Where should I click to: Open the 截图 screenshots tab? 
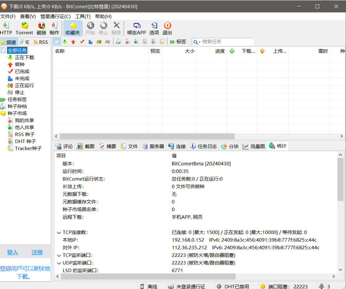(x=86, y=146)
